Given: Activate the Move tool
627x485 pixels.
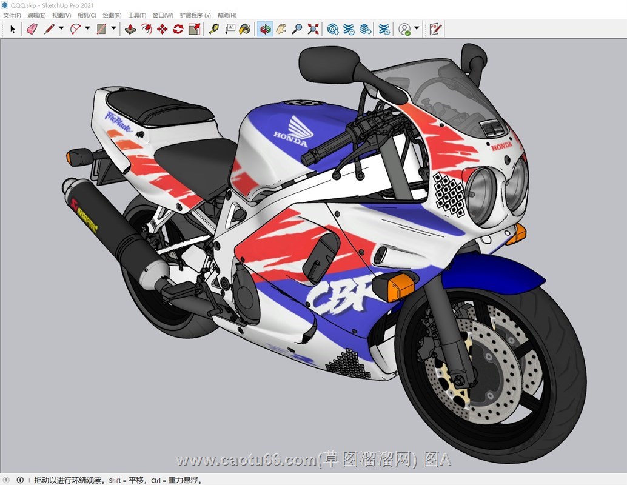Looking at the screenshot, I should (x=162, y=28).
